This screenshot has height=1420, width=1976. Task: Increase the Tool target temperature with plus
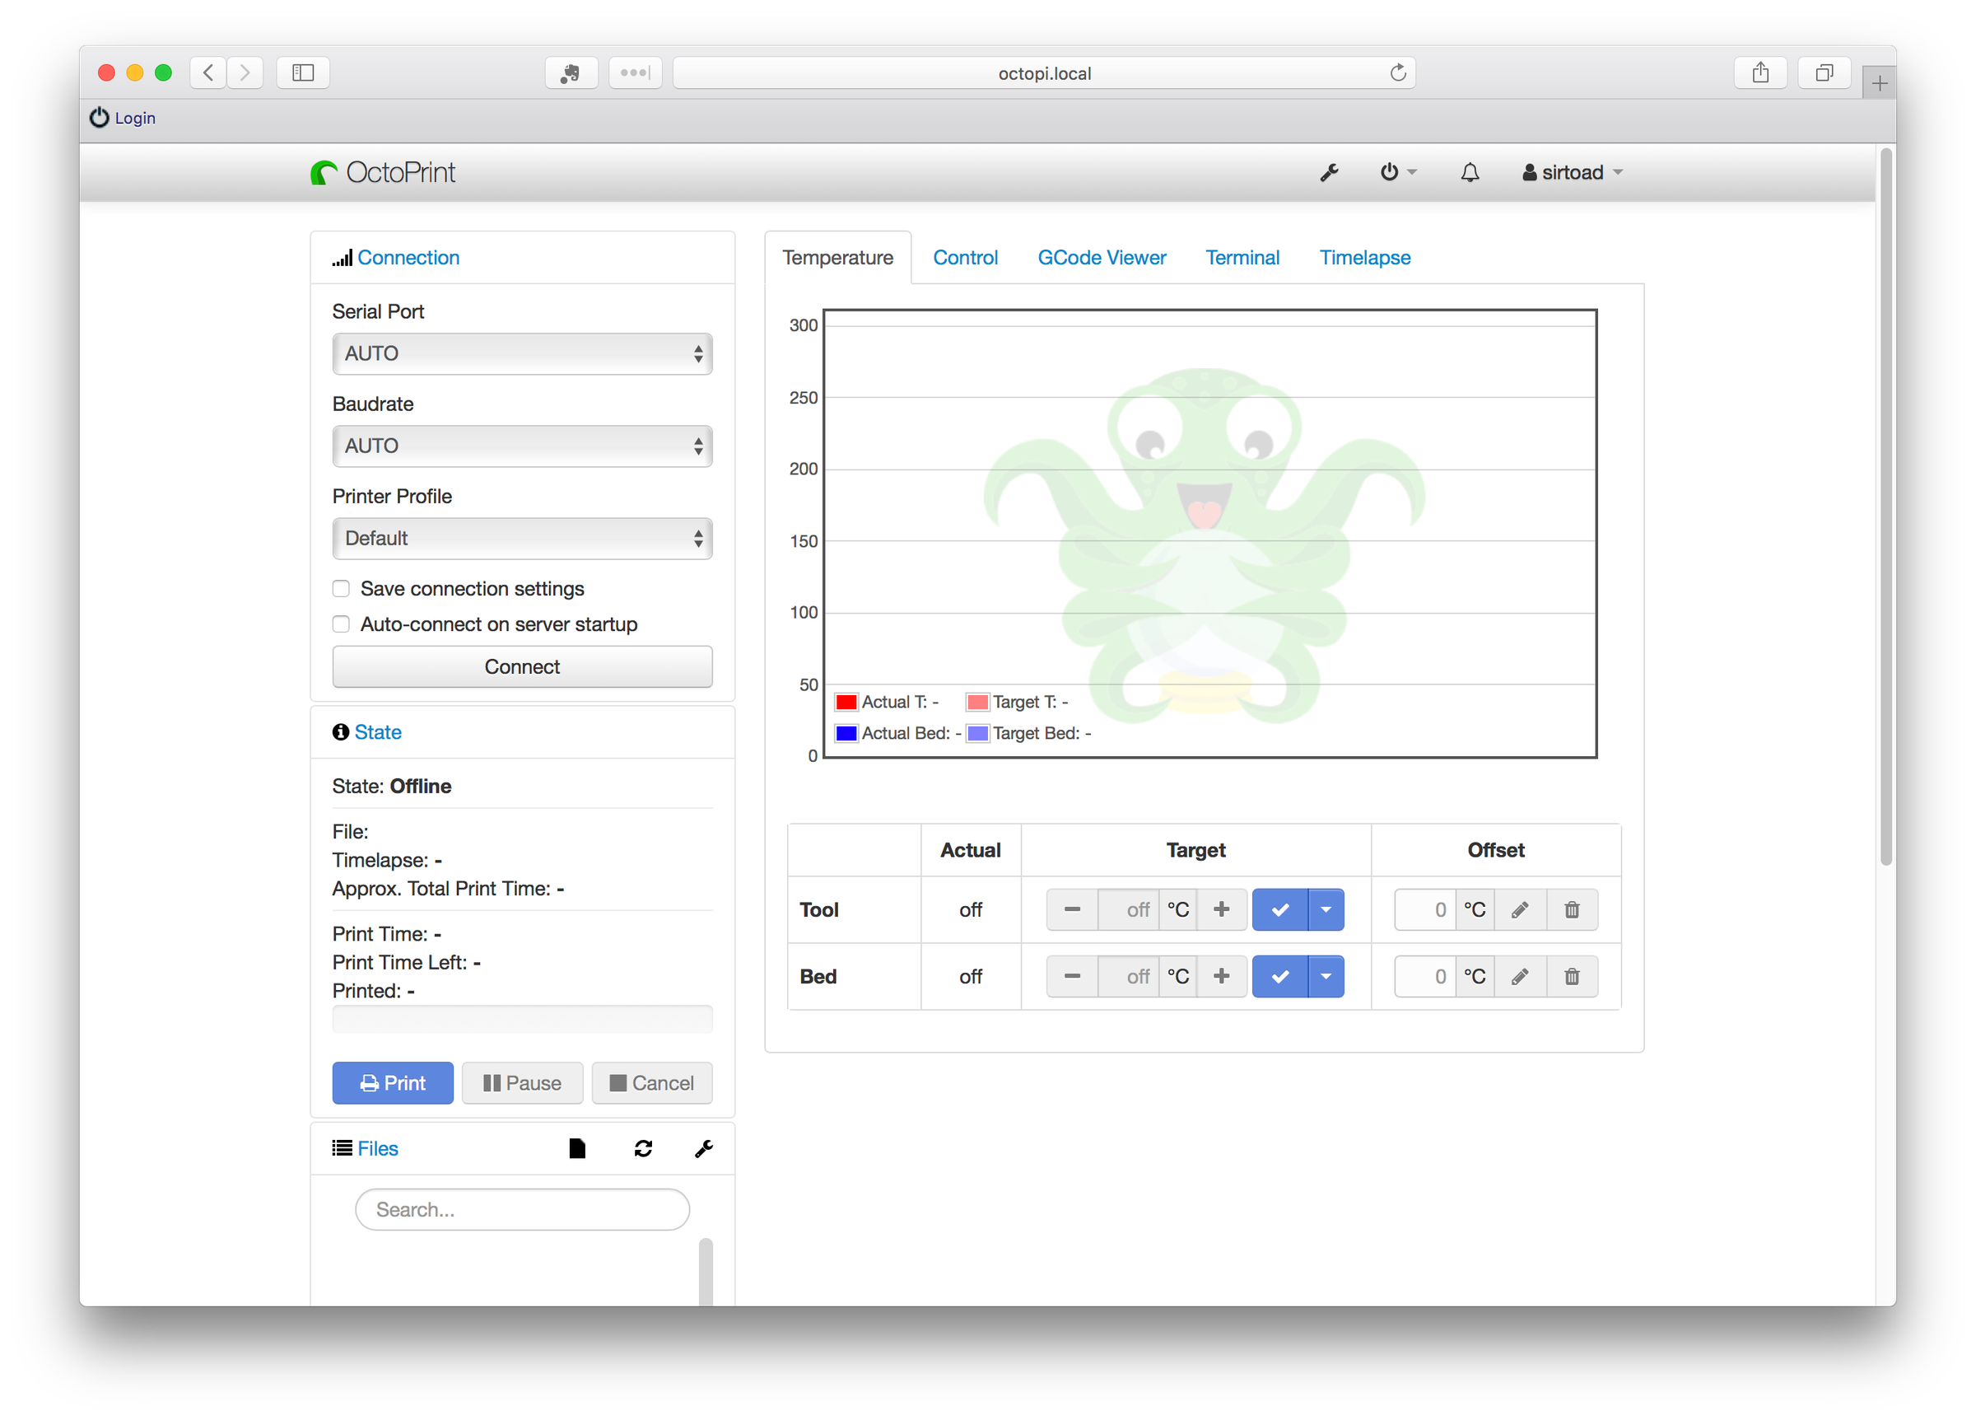(x=1223, y=909)
